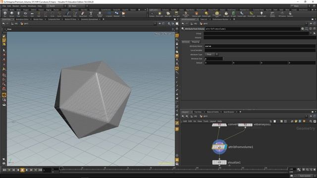Select the Metaball shelf tool
The height and width of the screenshot is (178, 317).
[116, 14]
